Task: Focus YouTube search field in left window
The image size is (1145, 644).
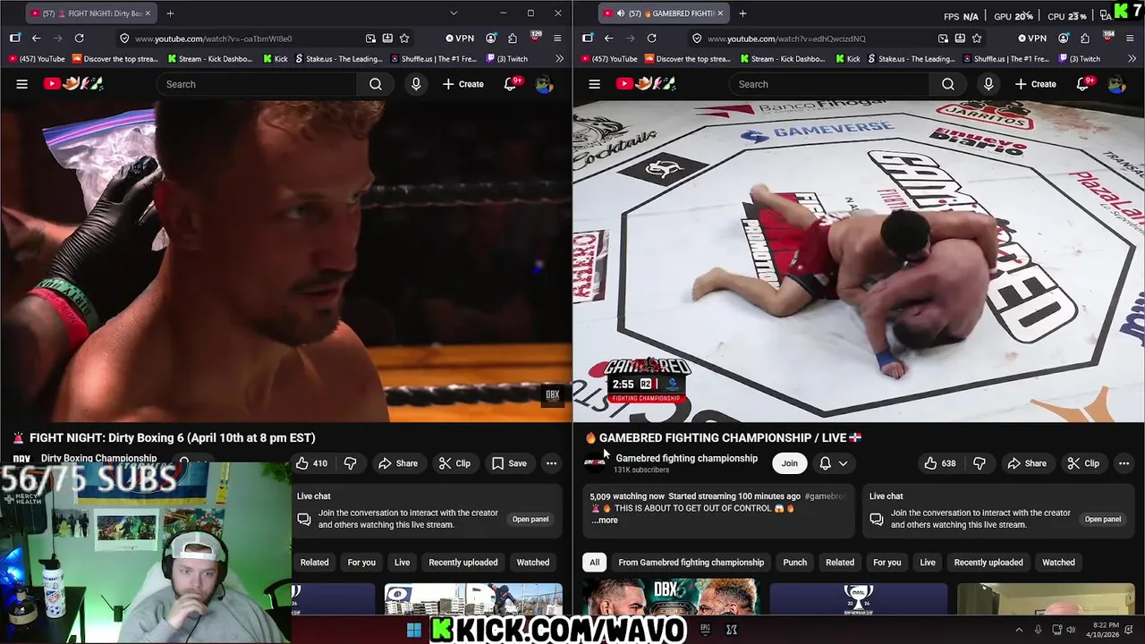Action: click(258, 84)
